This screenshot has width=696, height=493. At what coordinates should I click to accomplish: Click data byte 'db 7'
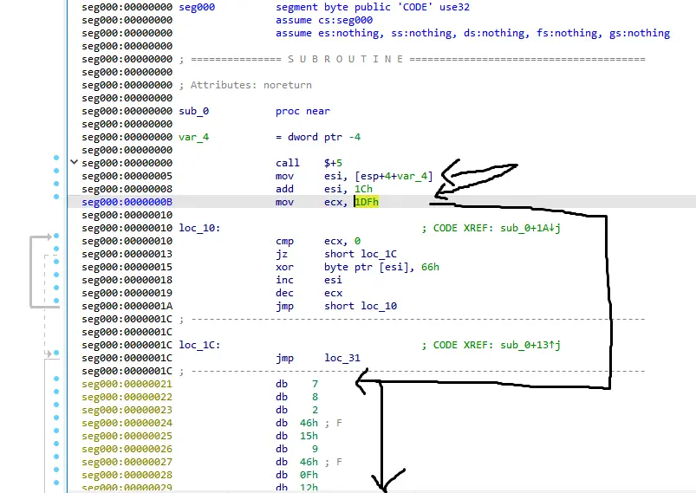(297, 385)
